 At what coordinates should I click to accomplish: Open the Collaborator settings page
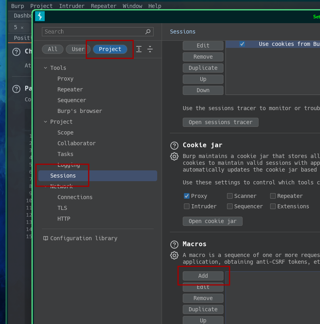point(77,143)
